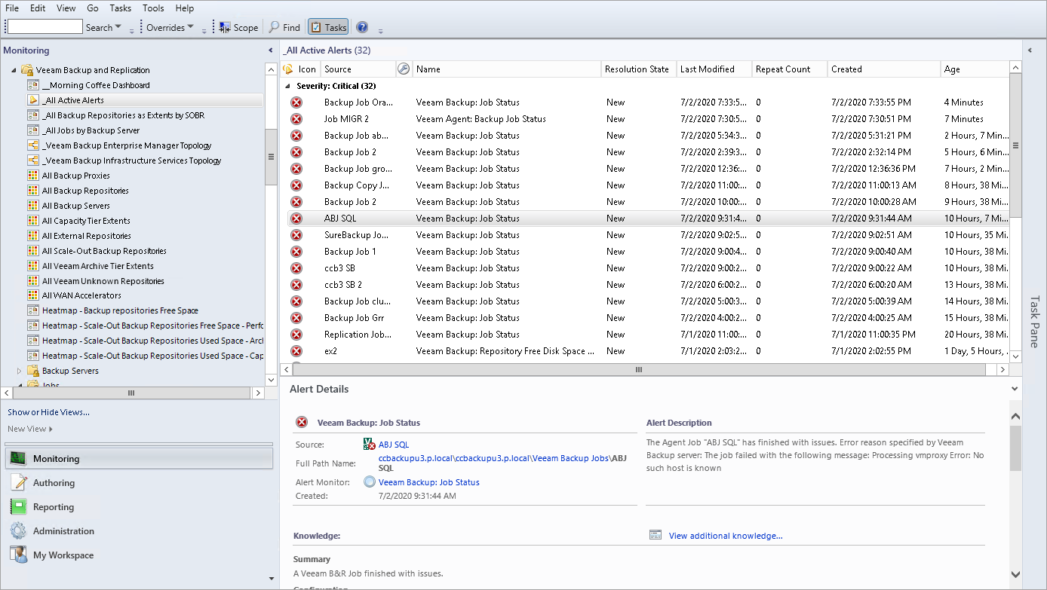Click Heatmap - Backup repositories Free Space icon

[x=33, y=310]
